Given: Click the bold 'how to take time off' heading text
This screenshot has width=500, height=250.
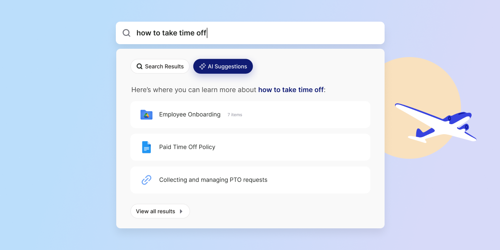Looking at the screenshot, I should (x=290, y=90).
